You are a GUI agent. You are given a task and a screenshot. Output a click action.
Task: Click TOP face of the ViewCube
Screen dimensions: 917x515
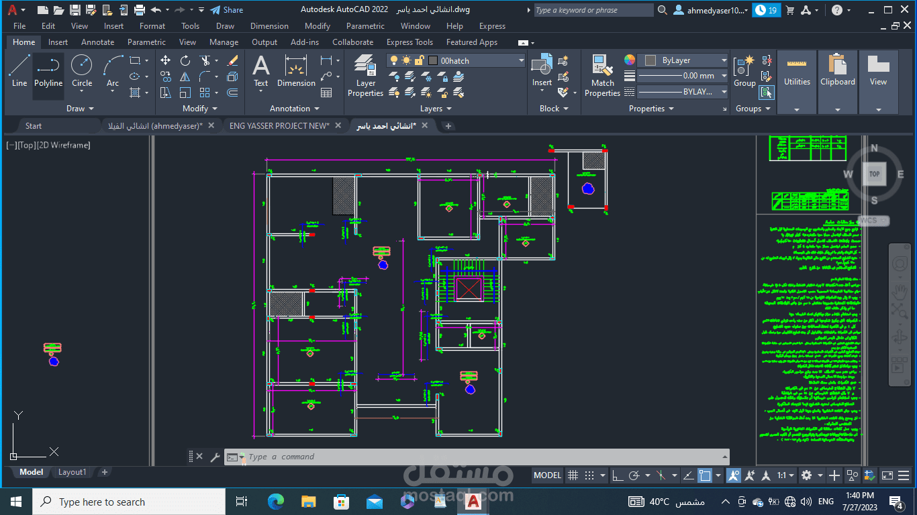[874, 174]
